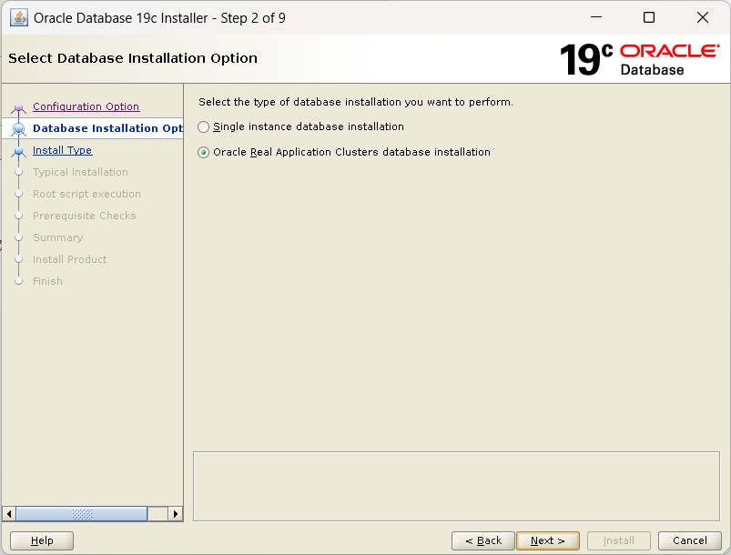Screen dimensions: 731x555
Task: Cancel the Oracle installer
Action: click(x=689, y=540)
